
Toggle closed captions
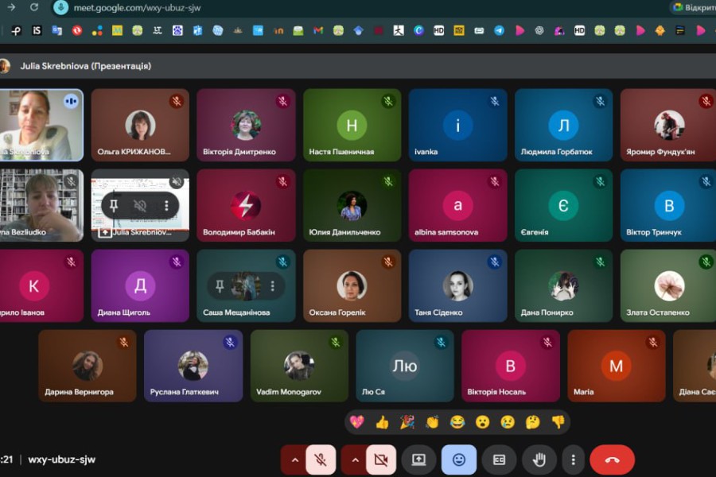pos(499,460)
